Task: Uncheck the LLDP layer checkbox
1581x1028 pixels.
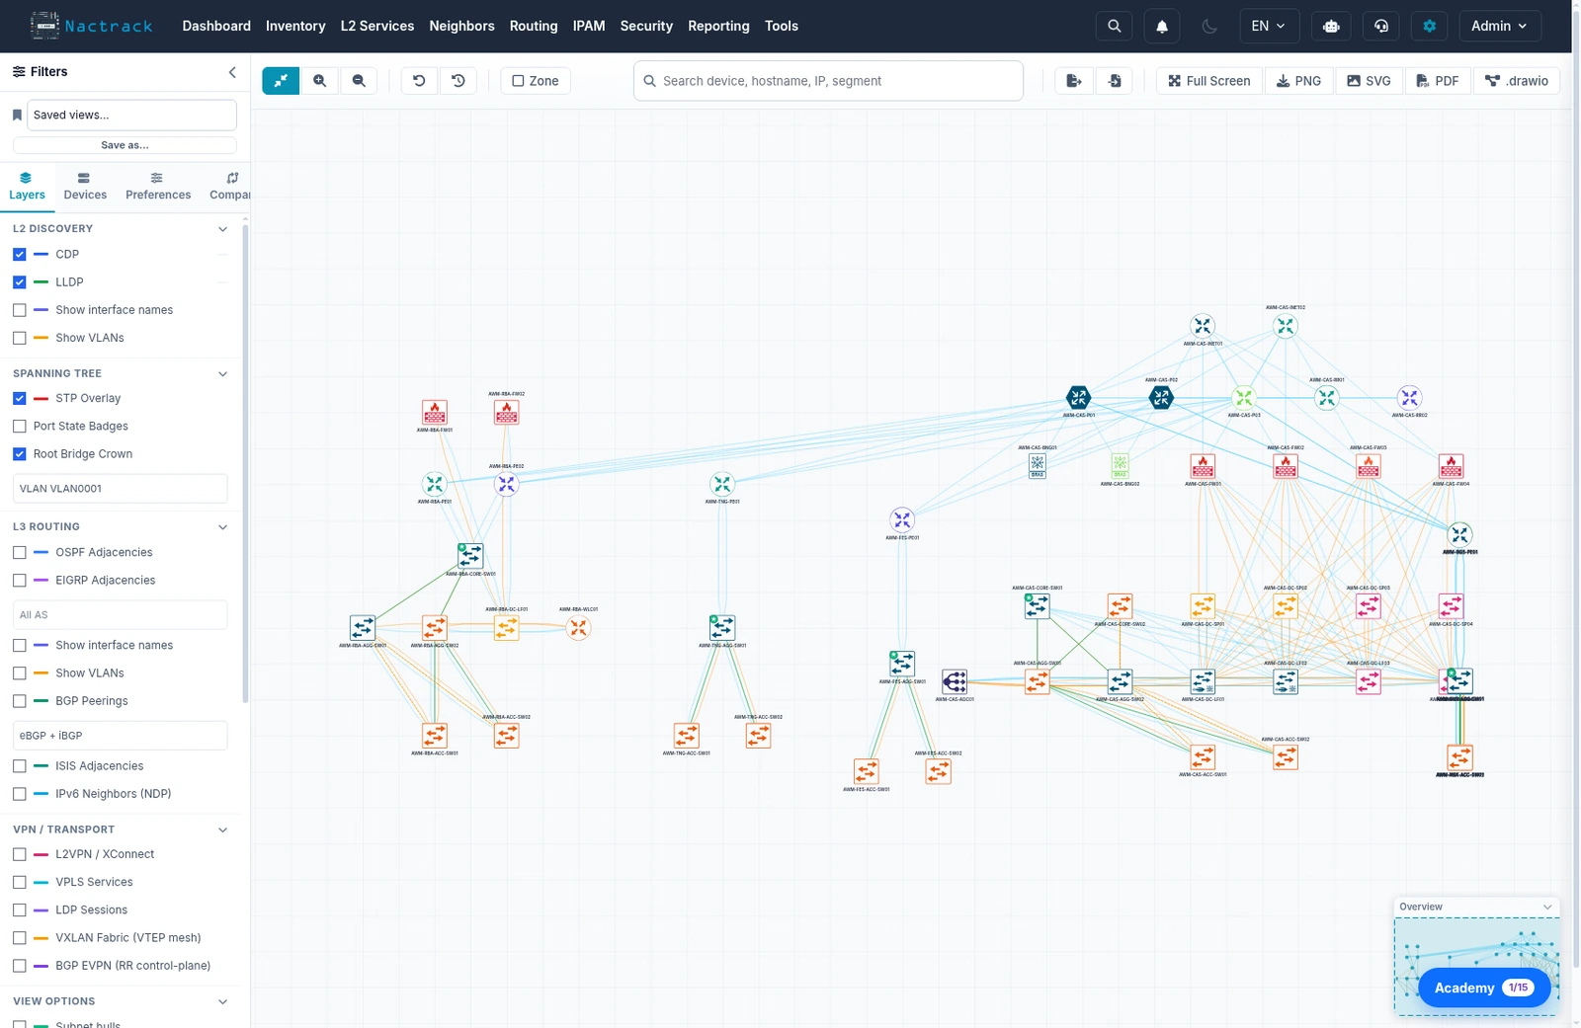Action: [20, 282]
